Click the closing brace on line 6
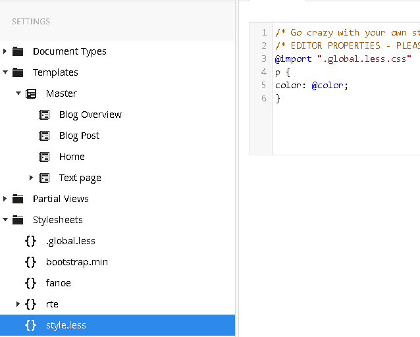The height and width of the screenshot is (337, 420). click(x=278, y=99)
